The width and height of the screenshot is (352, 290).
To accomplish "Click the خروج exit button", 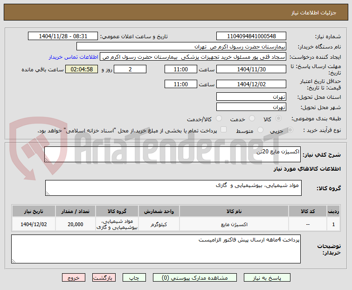I will (74, 278).
